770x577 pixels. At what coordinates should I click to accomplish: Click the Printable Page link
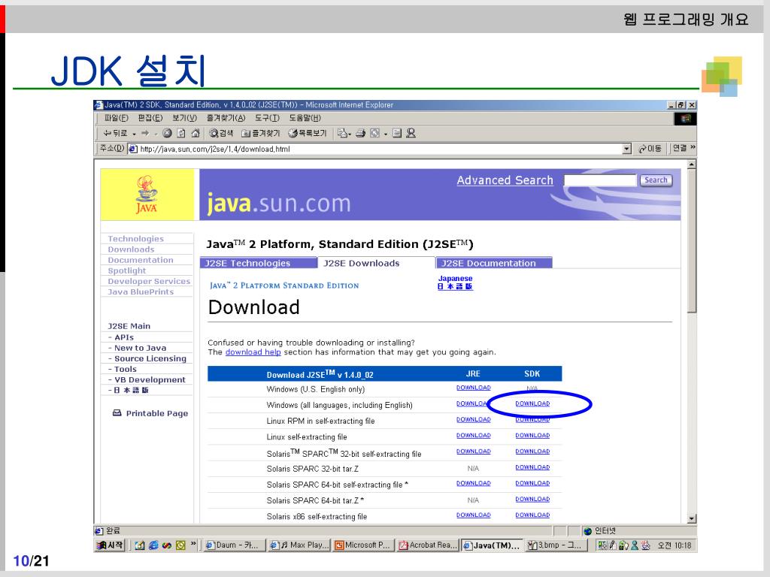[156, 413]
